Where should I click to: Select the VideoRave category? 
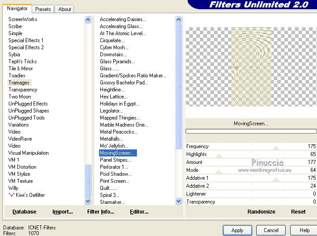[20, 139]
